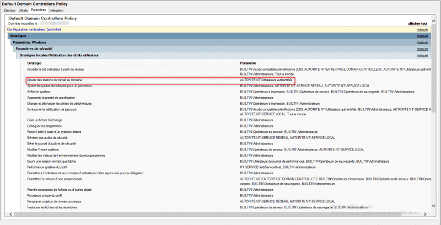Click the 'afficher tout' link

pos(417,24)
